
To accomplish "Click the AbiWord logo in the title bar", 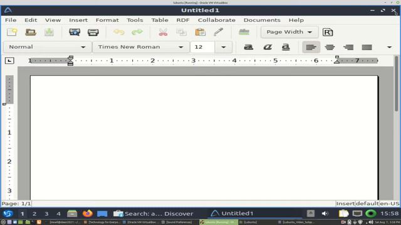I will coord(8,11).
